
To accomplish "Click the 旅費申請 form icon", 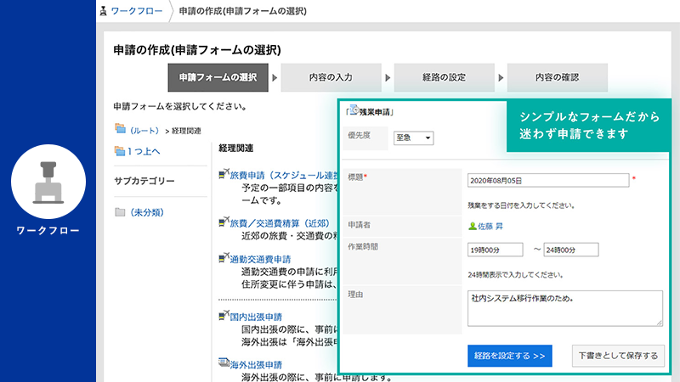I will [x=224, y=174].
